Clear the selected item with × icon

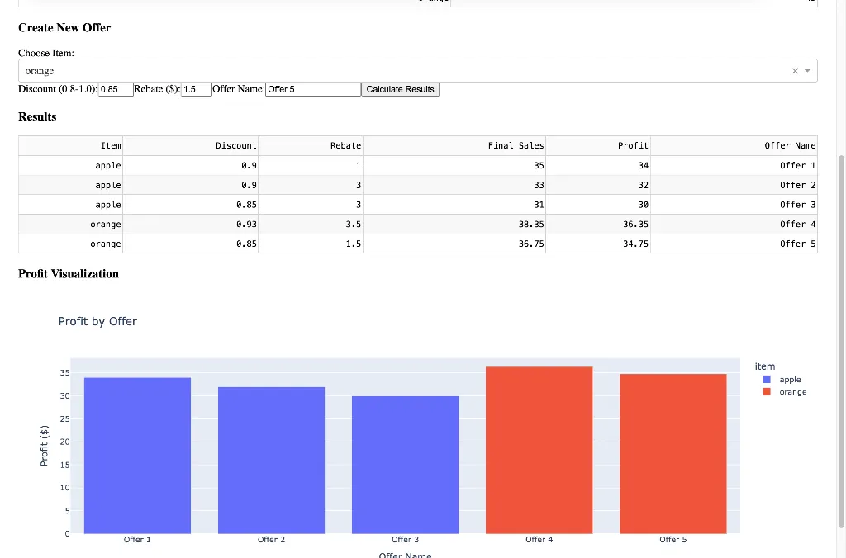tap(795, 71)
